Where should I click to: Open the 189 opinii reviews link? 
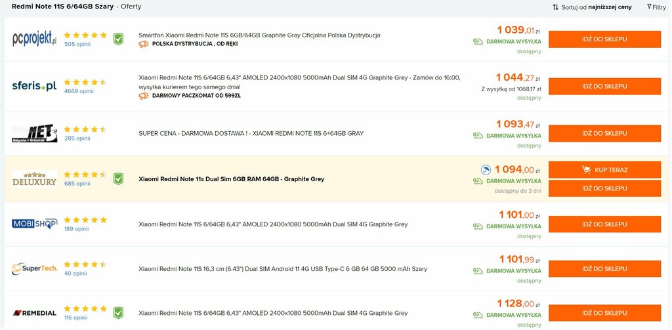77,229
